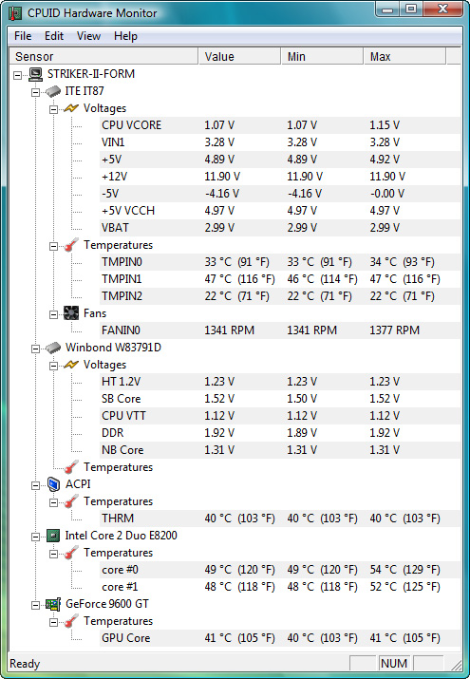Image resolution: width=470 pixels, height=679 pixels.
Task: Click the ACPI monitor icon
Action: pos(53,484)
